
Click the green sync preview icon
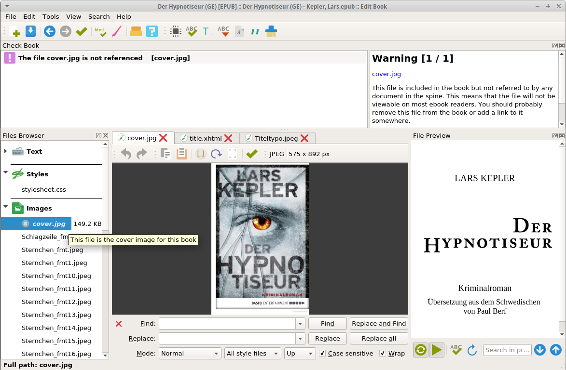(x=421, y=350)
